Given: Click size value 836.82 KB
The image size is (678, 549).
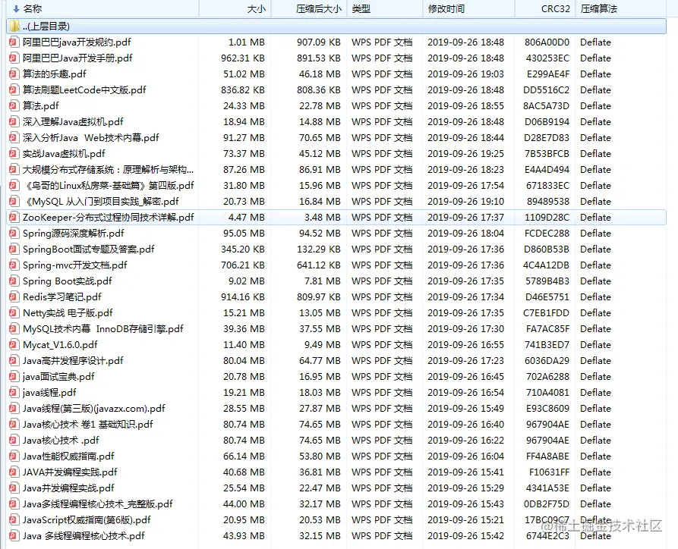Looking at the screenshot, I should [x=243, y=89].
